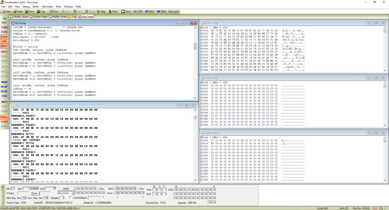Toggle Trace in the toolbar
The width and height of the screenshot is (389, 210).
[126, 11]
